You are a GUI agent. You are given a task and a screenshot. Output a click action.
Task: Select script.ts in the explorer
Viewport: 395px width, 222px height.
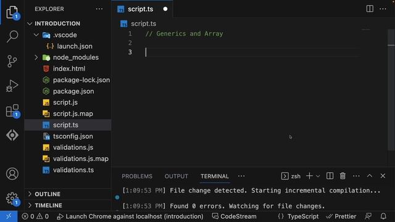point(68,125)
